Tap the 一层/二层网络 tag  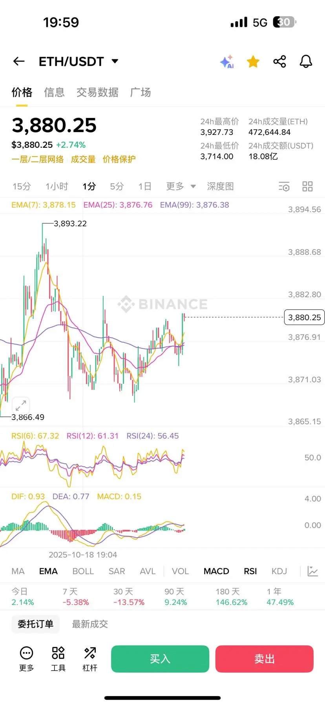point(38,159)
